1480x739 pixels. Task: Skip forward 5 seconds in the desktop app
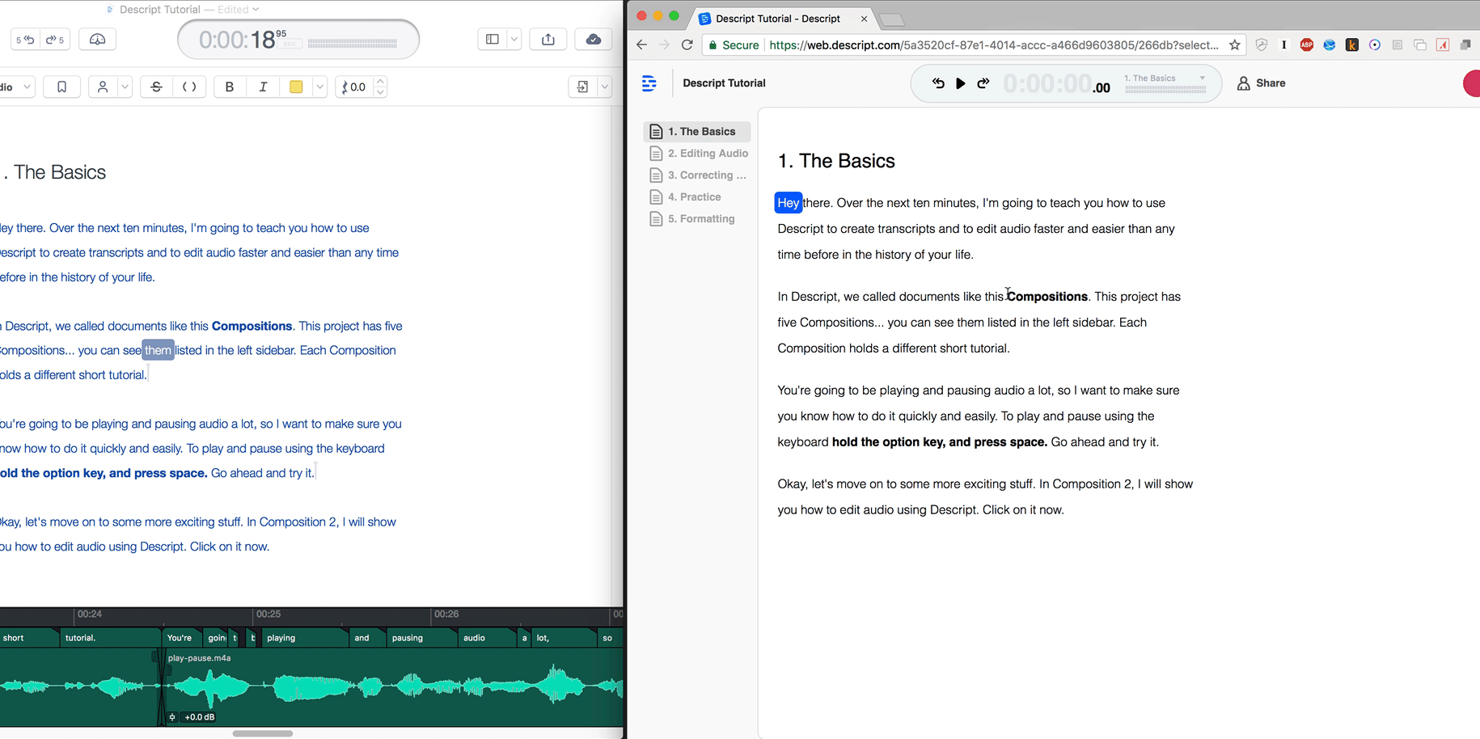[x=55, y=40]
